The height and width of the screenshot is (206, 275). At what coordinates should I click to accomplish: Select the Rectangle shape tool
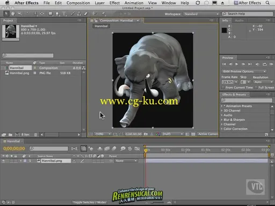50,13
